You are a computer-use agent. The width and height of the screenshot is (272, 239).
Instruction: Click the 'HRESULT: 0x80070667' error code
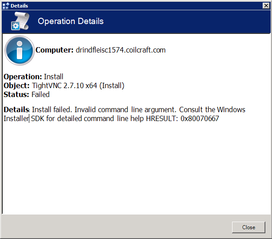point(182,119)
